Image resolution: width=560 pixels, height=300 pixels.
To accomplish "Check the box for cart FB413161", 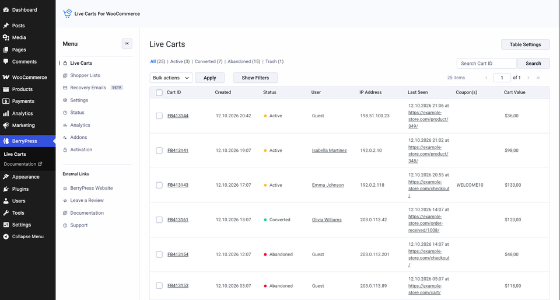I will [x=159, y=219].
